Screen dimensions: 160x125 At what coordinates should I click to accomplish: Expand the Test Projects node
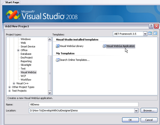pyautogui.click(x=10, y=91)
